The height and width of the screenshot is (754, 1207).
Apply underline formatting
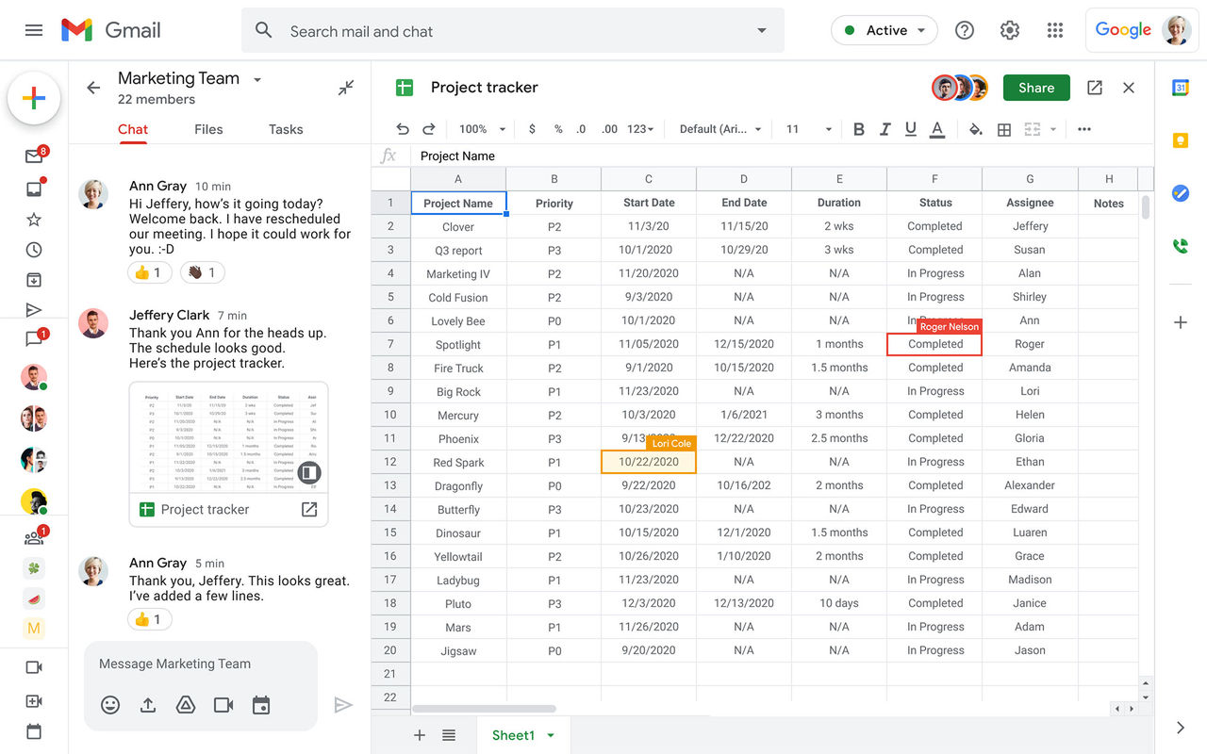coord(911,129)
